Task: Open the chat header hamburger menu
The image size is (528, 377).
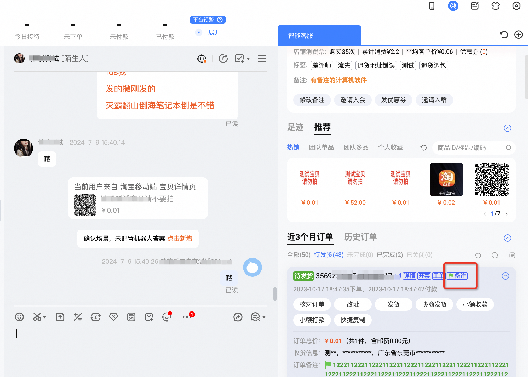Action: (262, 58)
